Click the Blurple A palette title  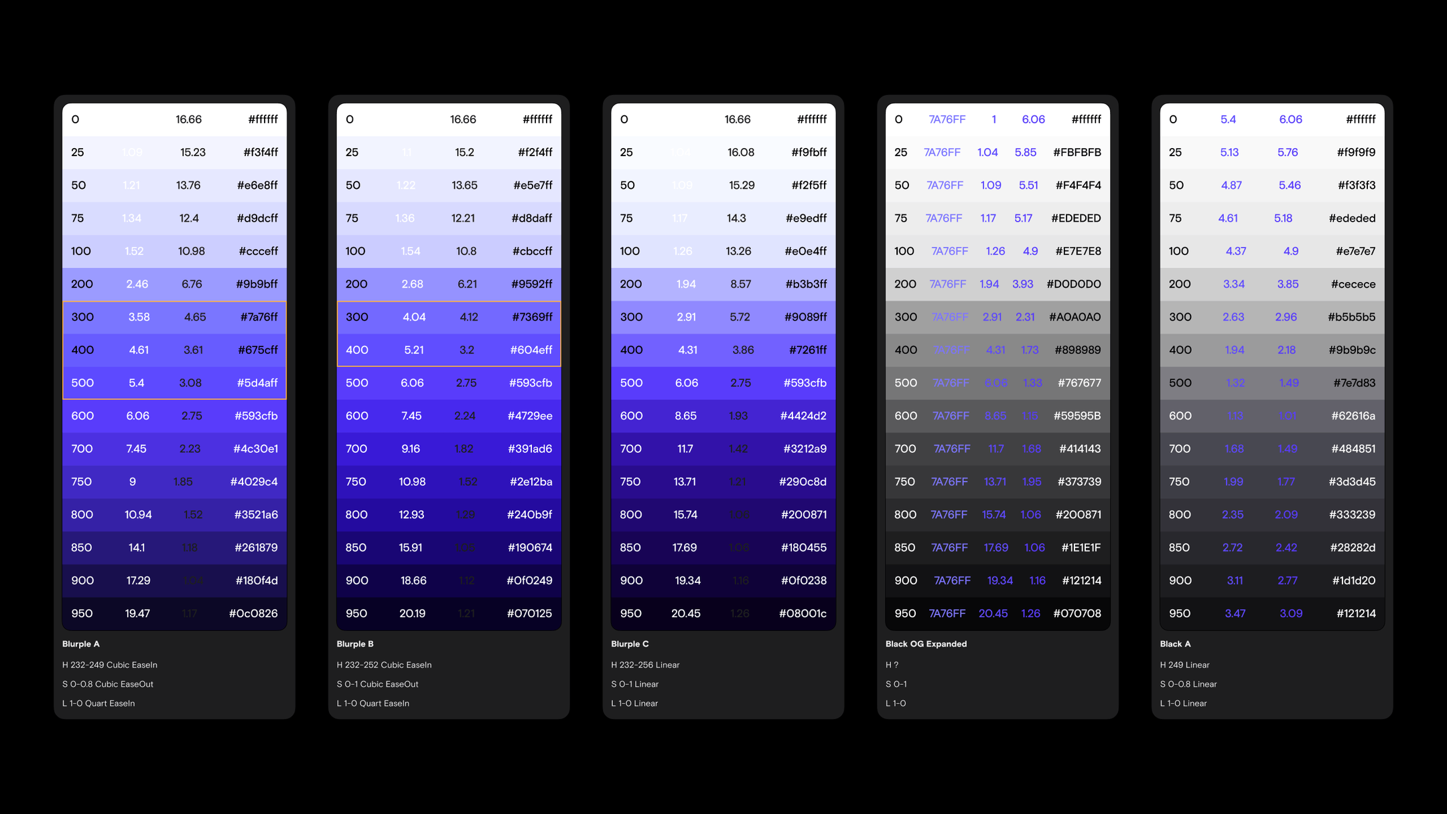point(81,644)
